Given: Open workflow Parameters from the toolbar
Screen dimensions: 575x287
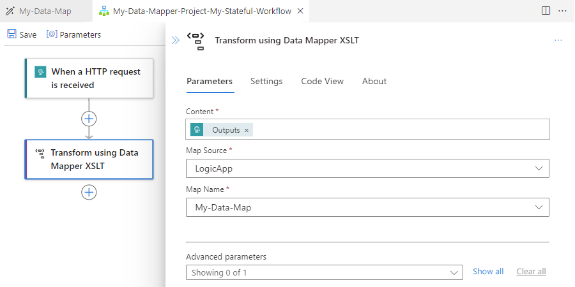Looking at the screenshot, I should (74, 34).
